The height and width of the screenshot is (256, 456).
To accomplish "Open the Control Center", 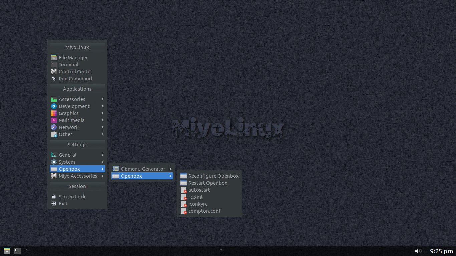I will tap(75, 71).
